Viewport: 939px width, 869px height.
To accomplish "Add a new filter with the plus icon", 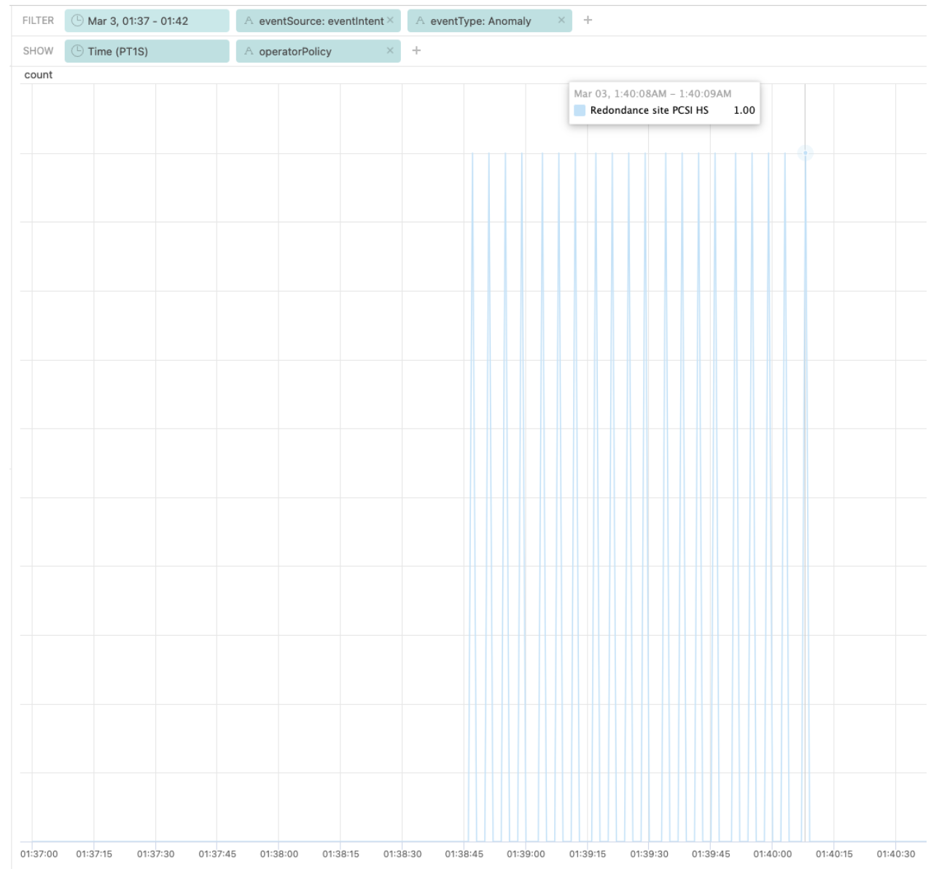I will click(x=588, y=20).
